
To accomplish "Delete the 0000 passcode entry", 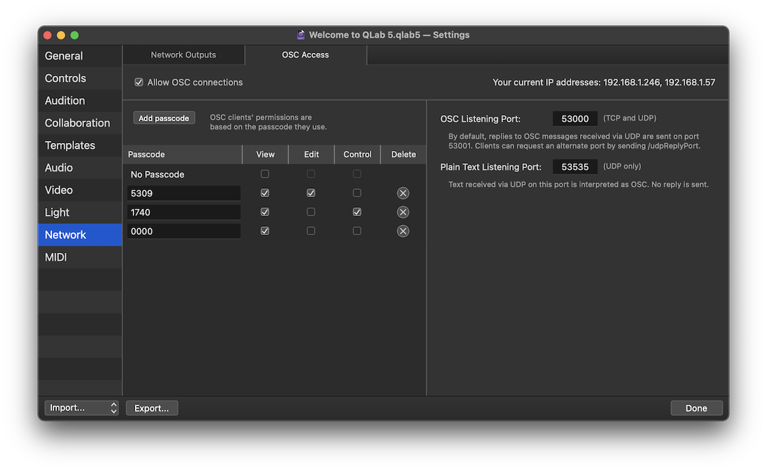I will tap(403, 230).
